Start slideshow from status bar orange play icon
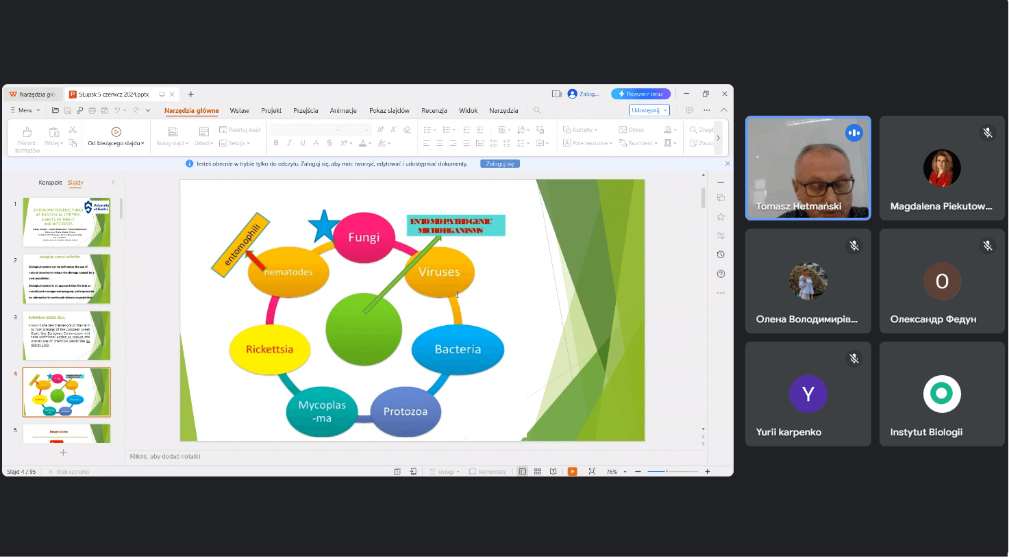The width and height of the screenshot is (1009, 560). 573,472
